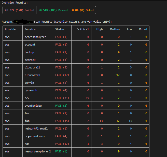Click High count '1' in config row
The image size is (167, 157).
pyautogui.click(x=102, y=83)
